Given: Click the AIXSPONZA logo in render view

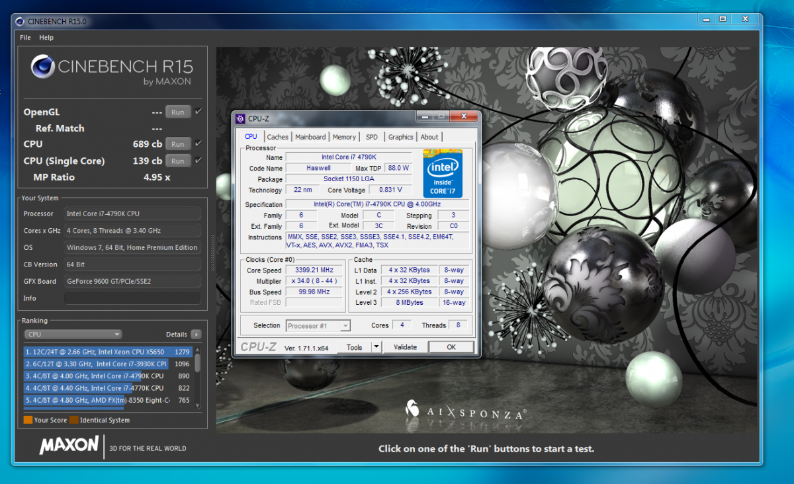Looking at the screenshot, I should pyautogui.click(x=465, y=411).
